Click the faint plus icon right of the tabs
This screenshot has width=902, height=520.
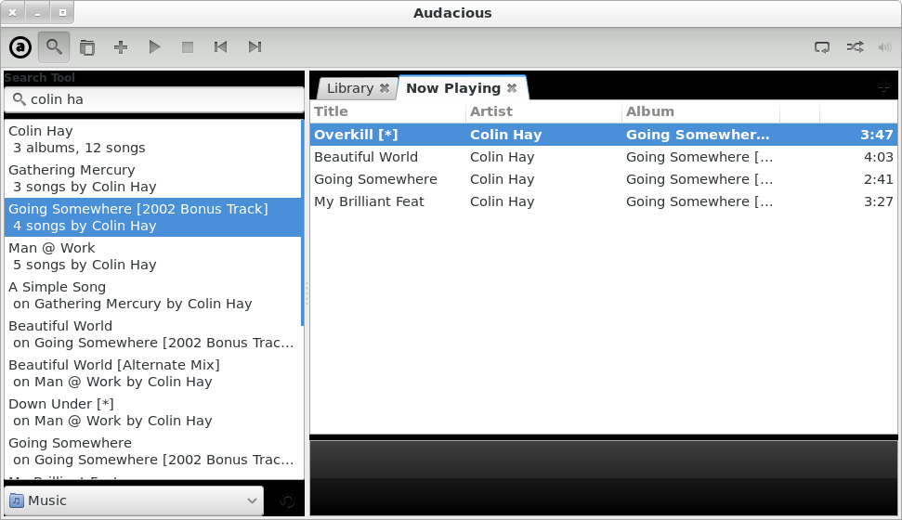(884, 87)
